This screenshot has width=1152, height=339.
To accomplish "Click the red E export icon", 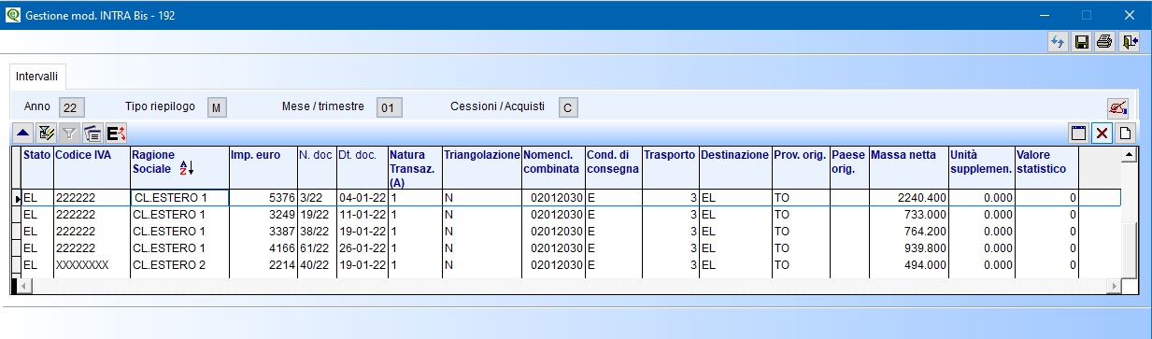I will [x=117, y=134].
